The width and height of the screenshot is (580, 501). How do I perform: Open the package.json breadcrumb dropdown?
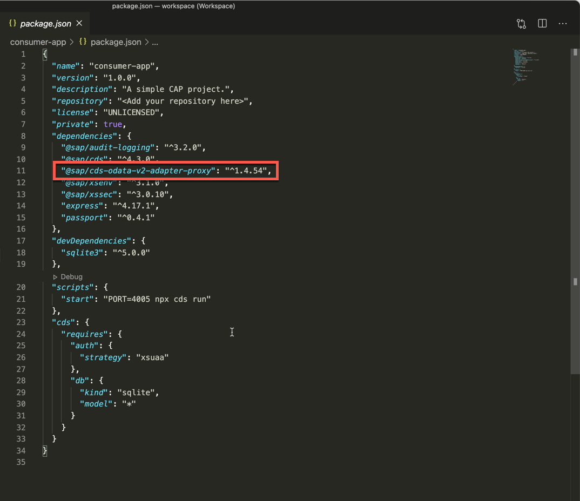[116, 42]
